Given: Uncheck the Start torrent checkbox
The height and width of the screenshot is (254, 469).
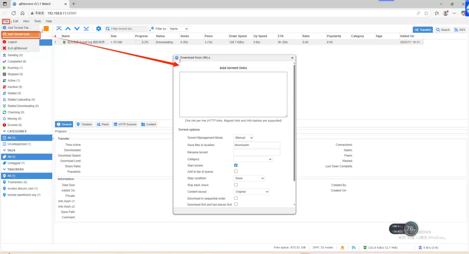Looking at the screenshot, I should tap(236, 165).
